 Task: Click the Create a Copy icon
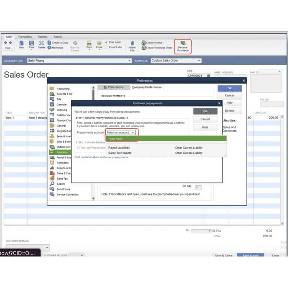click(49, 43)
